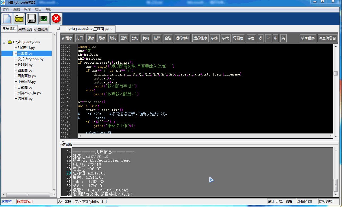Click the 设计:天启、独狼 status entry
The width and height of the screenshot is (342, 207).
point(280,202)
